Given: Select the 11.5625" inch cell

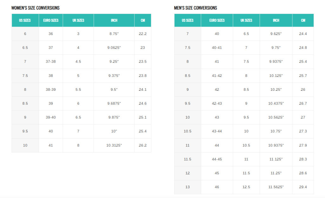Looking at the screenshot, I should point(276,187).
